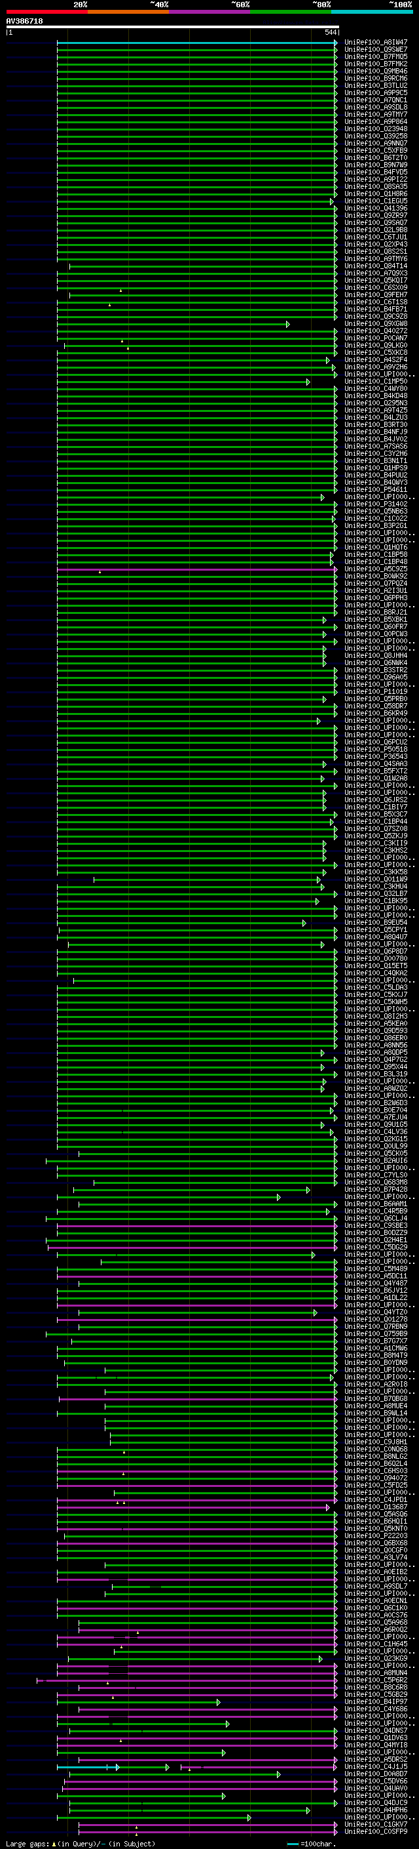Select the label UniRef100_C6TJU1

coord(375,237)
